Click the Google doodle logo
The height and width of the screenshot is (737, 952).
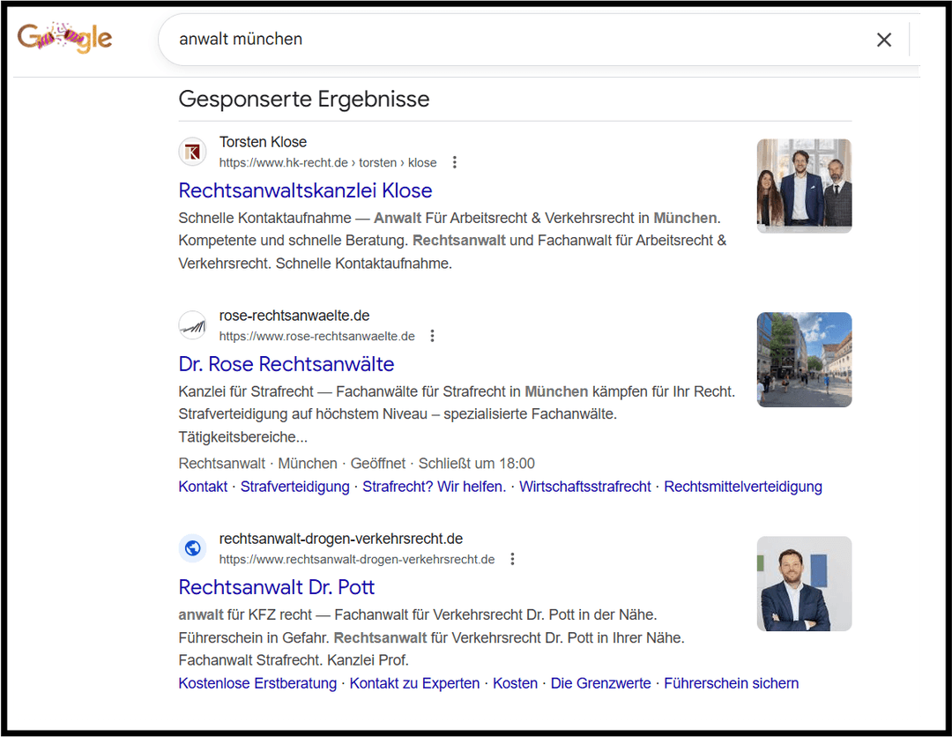(65, 38)
